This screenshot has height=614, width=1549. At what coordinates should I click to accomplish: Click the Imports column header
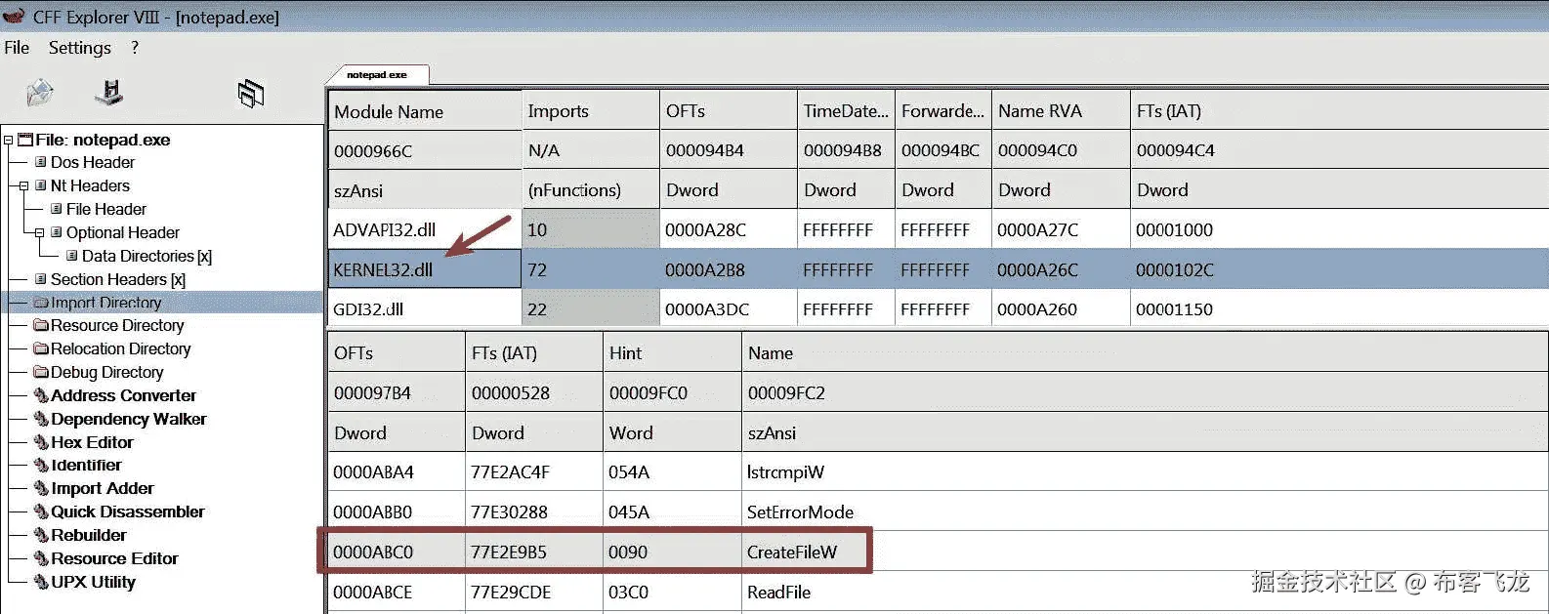[x=591, y=111]
